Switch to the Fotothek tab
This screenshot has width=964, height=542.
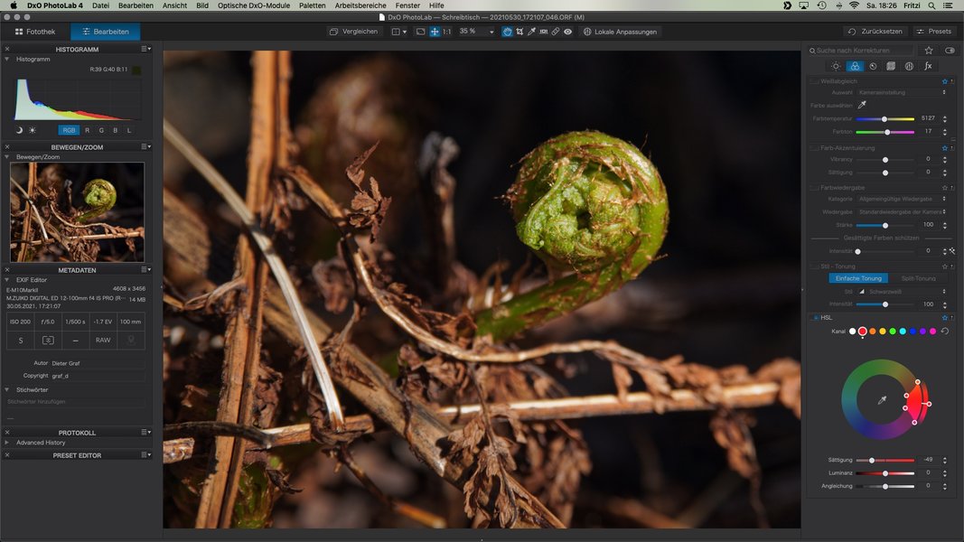click(x=34, y=32)
